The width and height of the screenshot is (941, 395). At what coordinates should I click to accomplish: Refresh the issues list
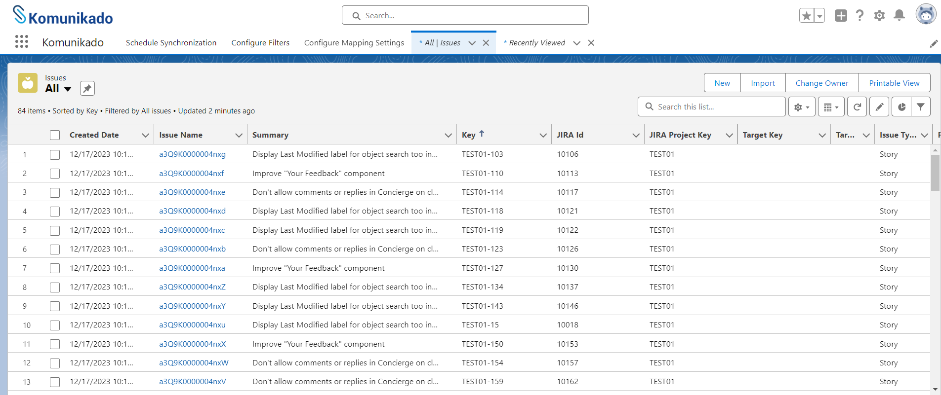pos(857,107)
